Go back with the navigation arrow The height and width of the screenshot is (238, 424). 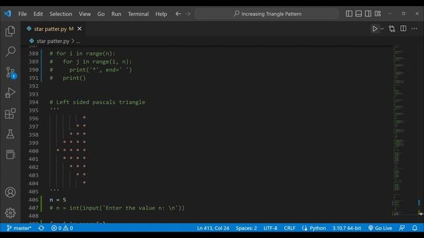coord(178,13)
